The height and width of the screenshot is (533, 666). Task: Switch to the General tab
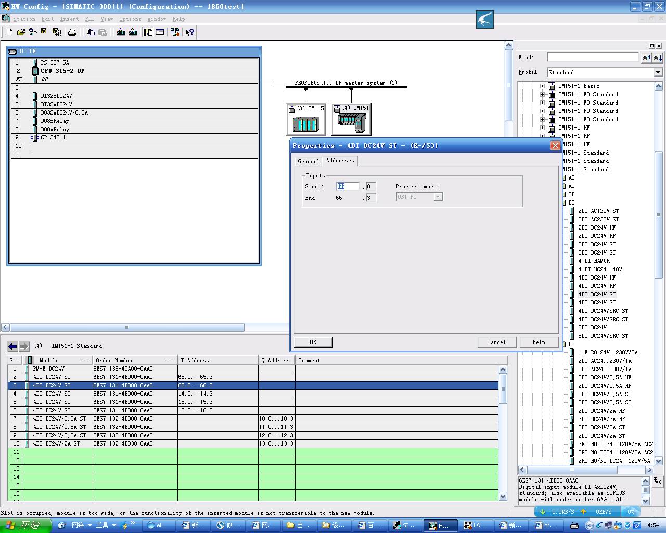[x=308, y=161]
